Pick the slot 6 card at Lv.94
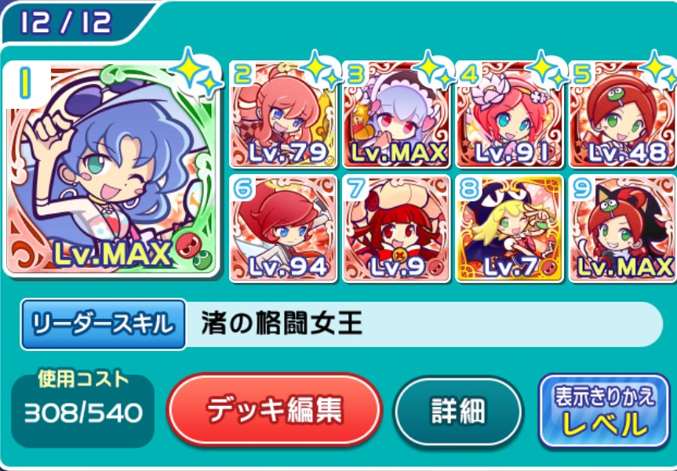The width and height of the screenshot is (677, 471). [x=283, y=229]
